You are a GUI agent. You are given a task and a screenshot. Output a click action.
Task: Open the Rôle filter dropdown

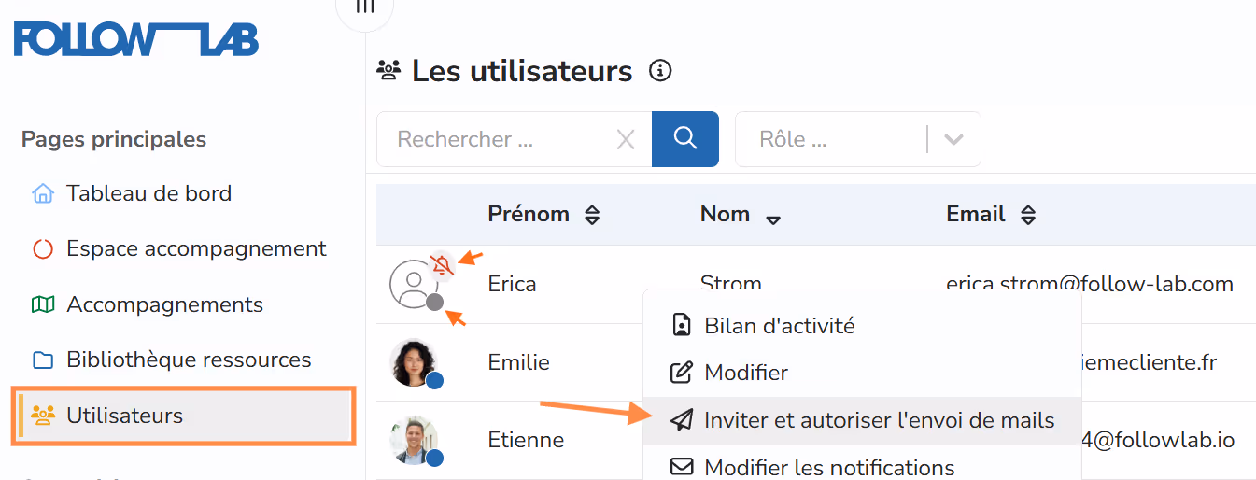click(857, 139)
